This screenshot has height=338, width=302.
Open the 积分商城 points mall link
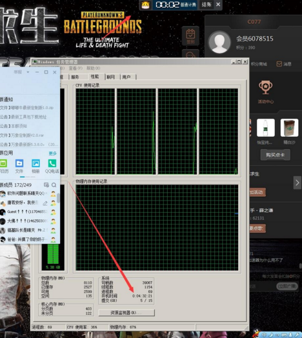point(259,64)
